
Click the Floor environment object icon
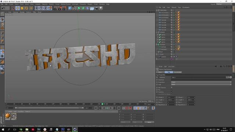pos(92,8)
